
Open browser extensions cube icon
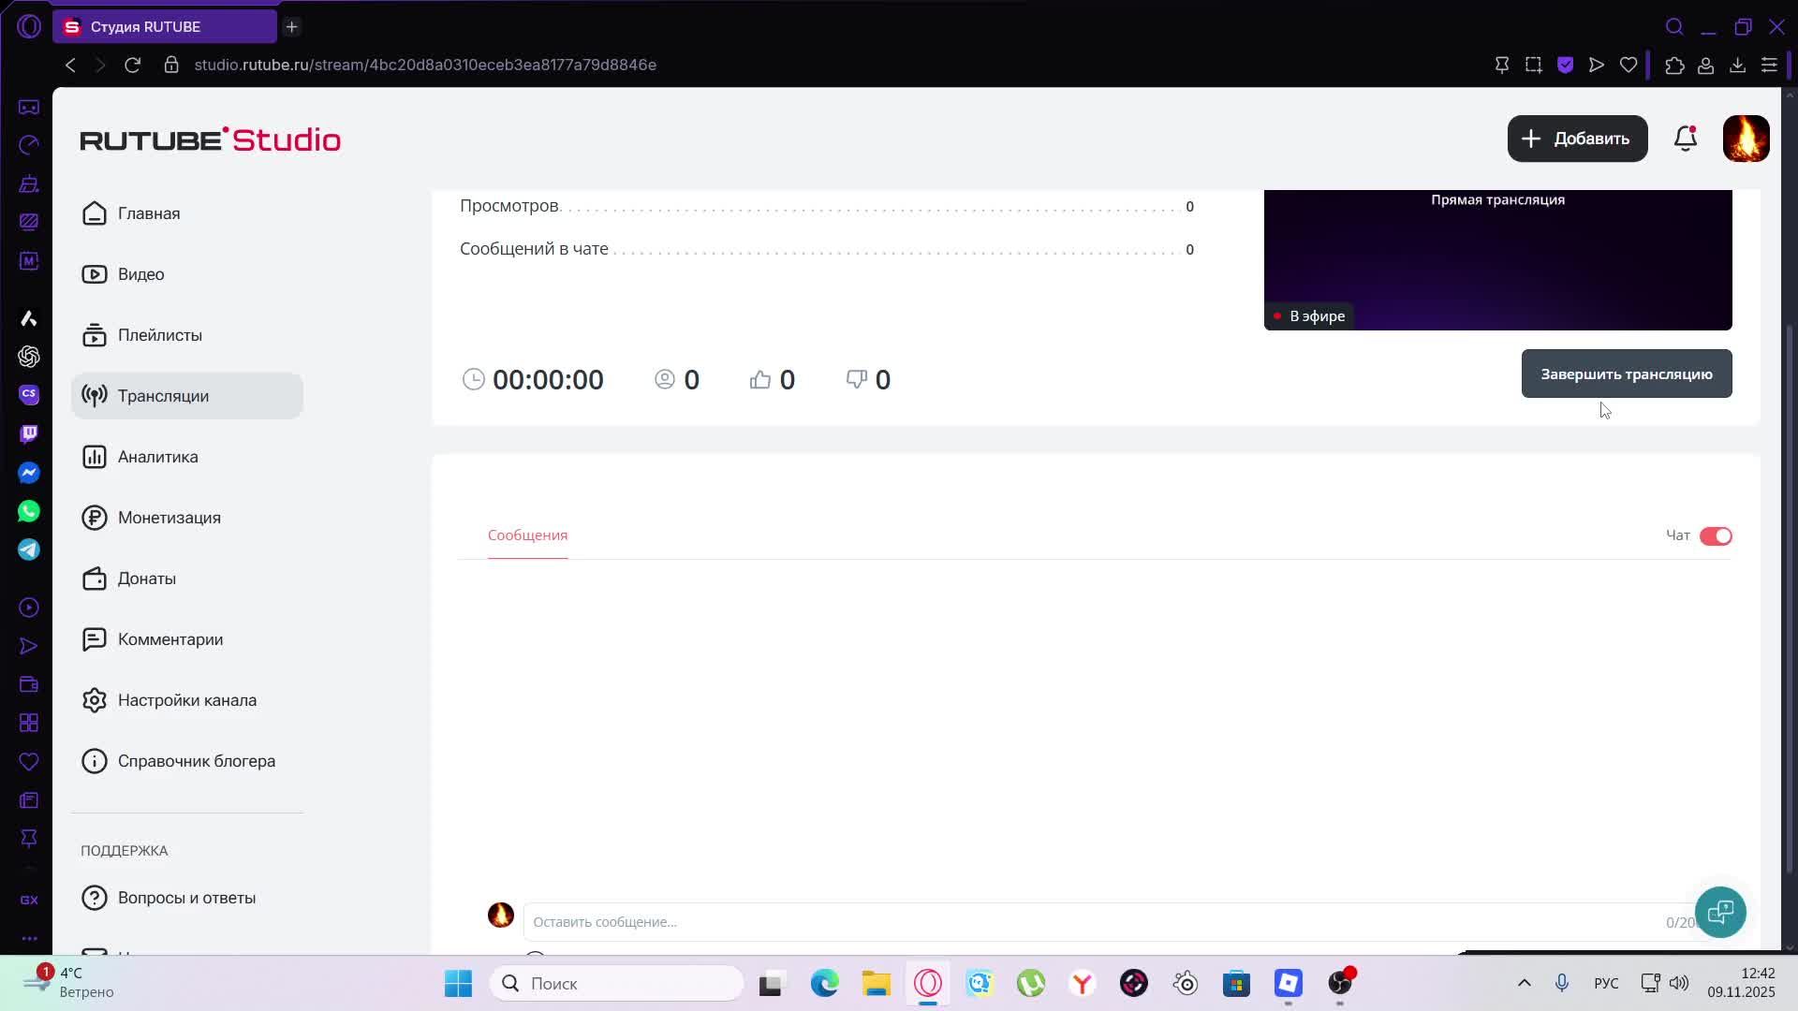1674,65
